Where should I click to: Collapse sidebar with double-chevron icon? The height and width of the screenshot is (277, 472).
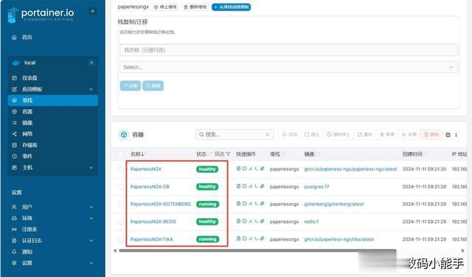[92, 12]
